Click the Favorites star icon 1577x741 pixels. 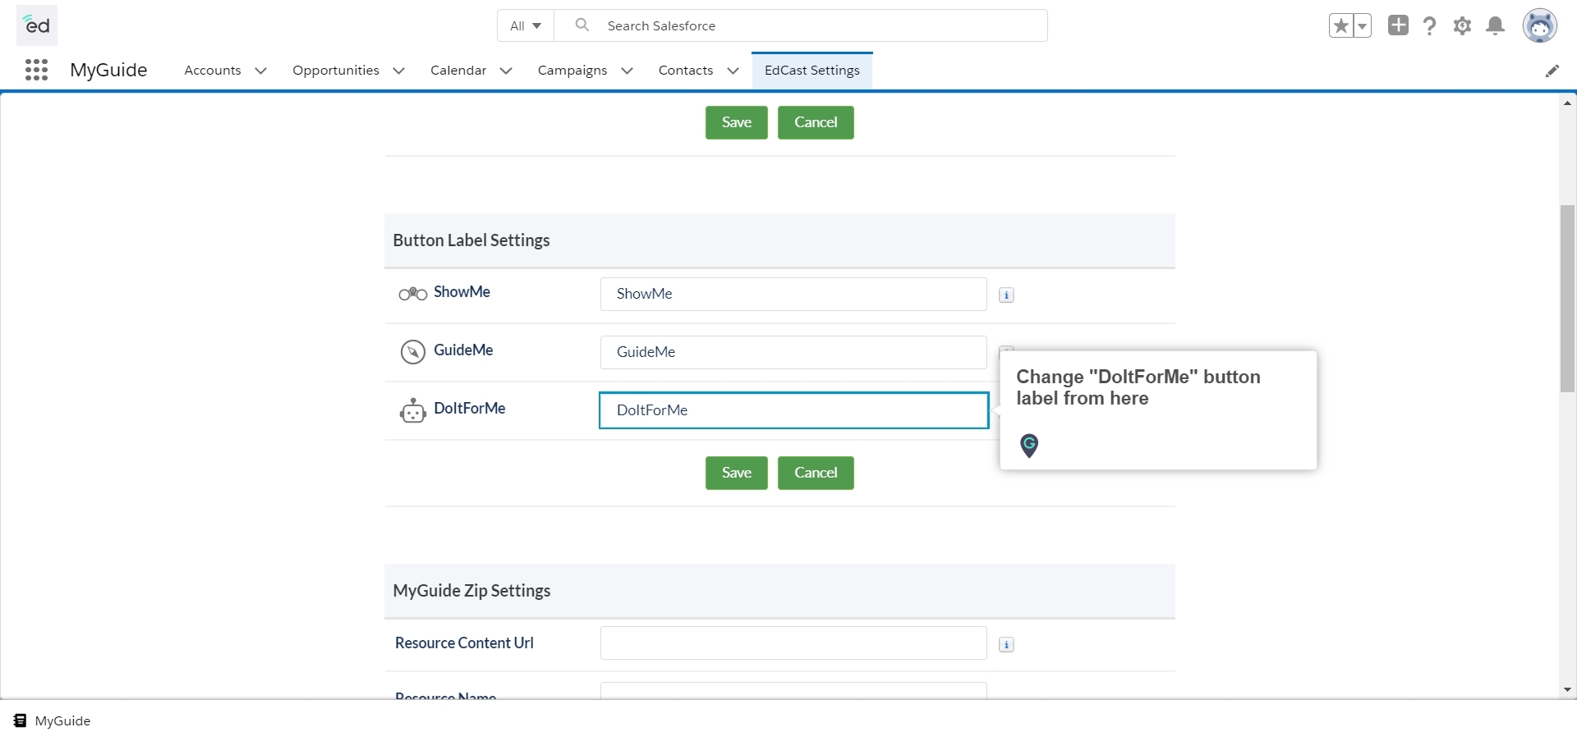click(1341, 26)
